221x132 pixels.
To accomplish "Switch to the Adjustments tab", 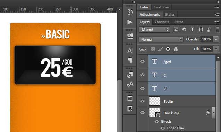I will click(x=150, y=15).
